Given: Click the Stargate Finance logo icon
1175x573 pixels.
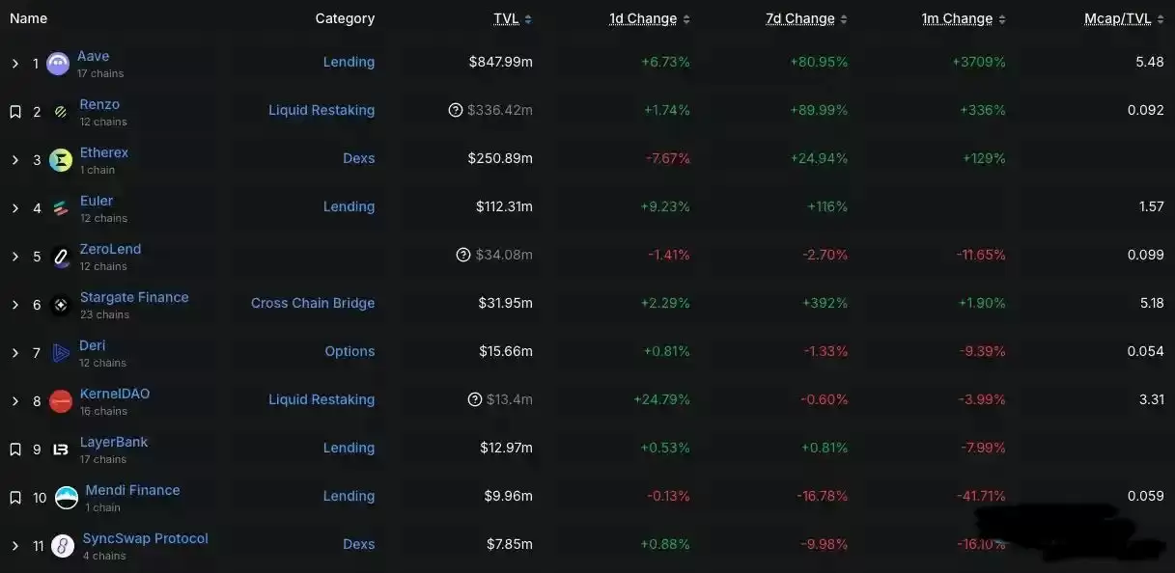Looking at the screenshot, I should click(61, 305).
